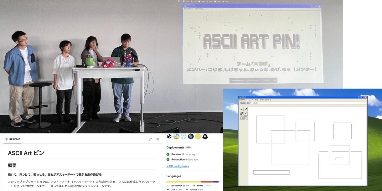Click the pencil edit icon in README header
This screenshot has width=382, height=191.
coord(151,139)
